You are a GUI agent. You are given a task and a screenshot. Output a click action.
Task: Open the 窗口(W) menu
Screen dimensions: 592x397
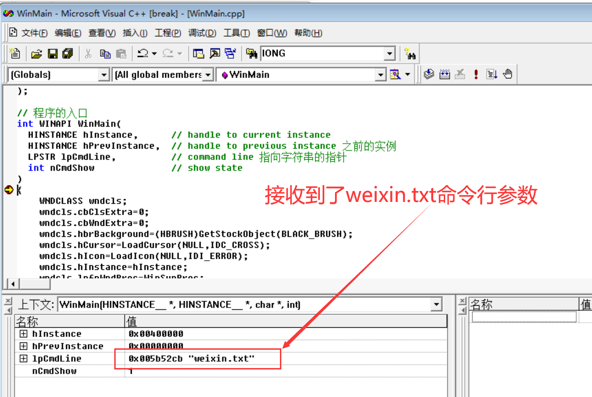point(272,33)
